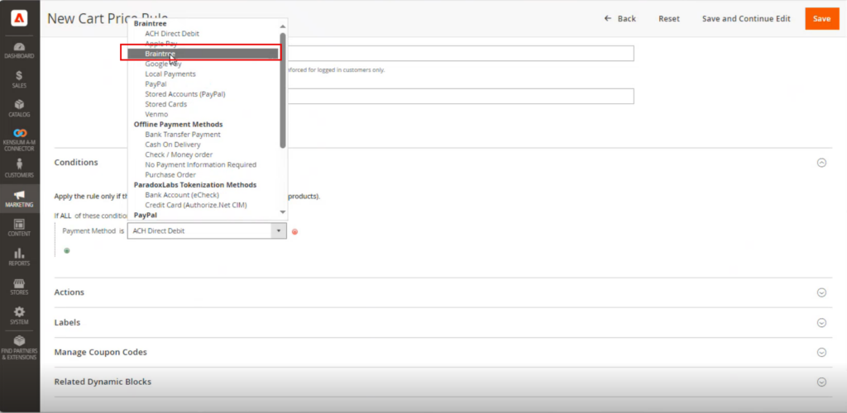Click the Manage Coupon Codes title
Screen dimensions: 847x413
click(100, 352)
